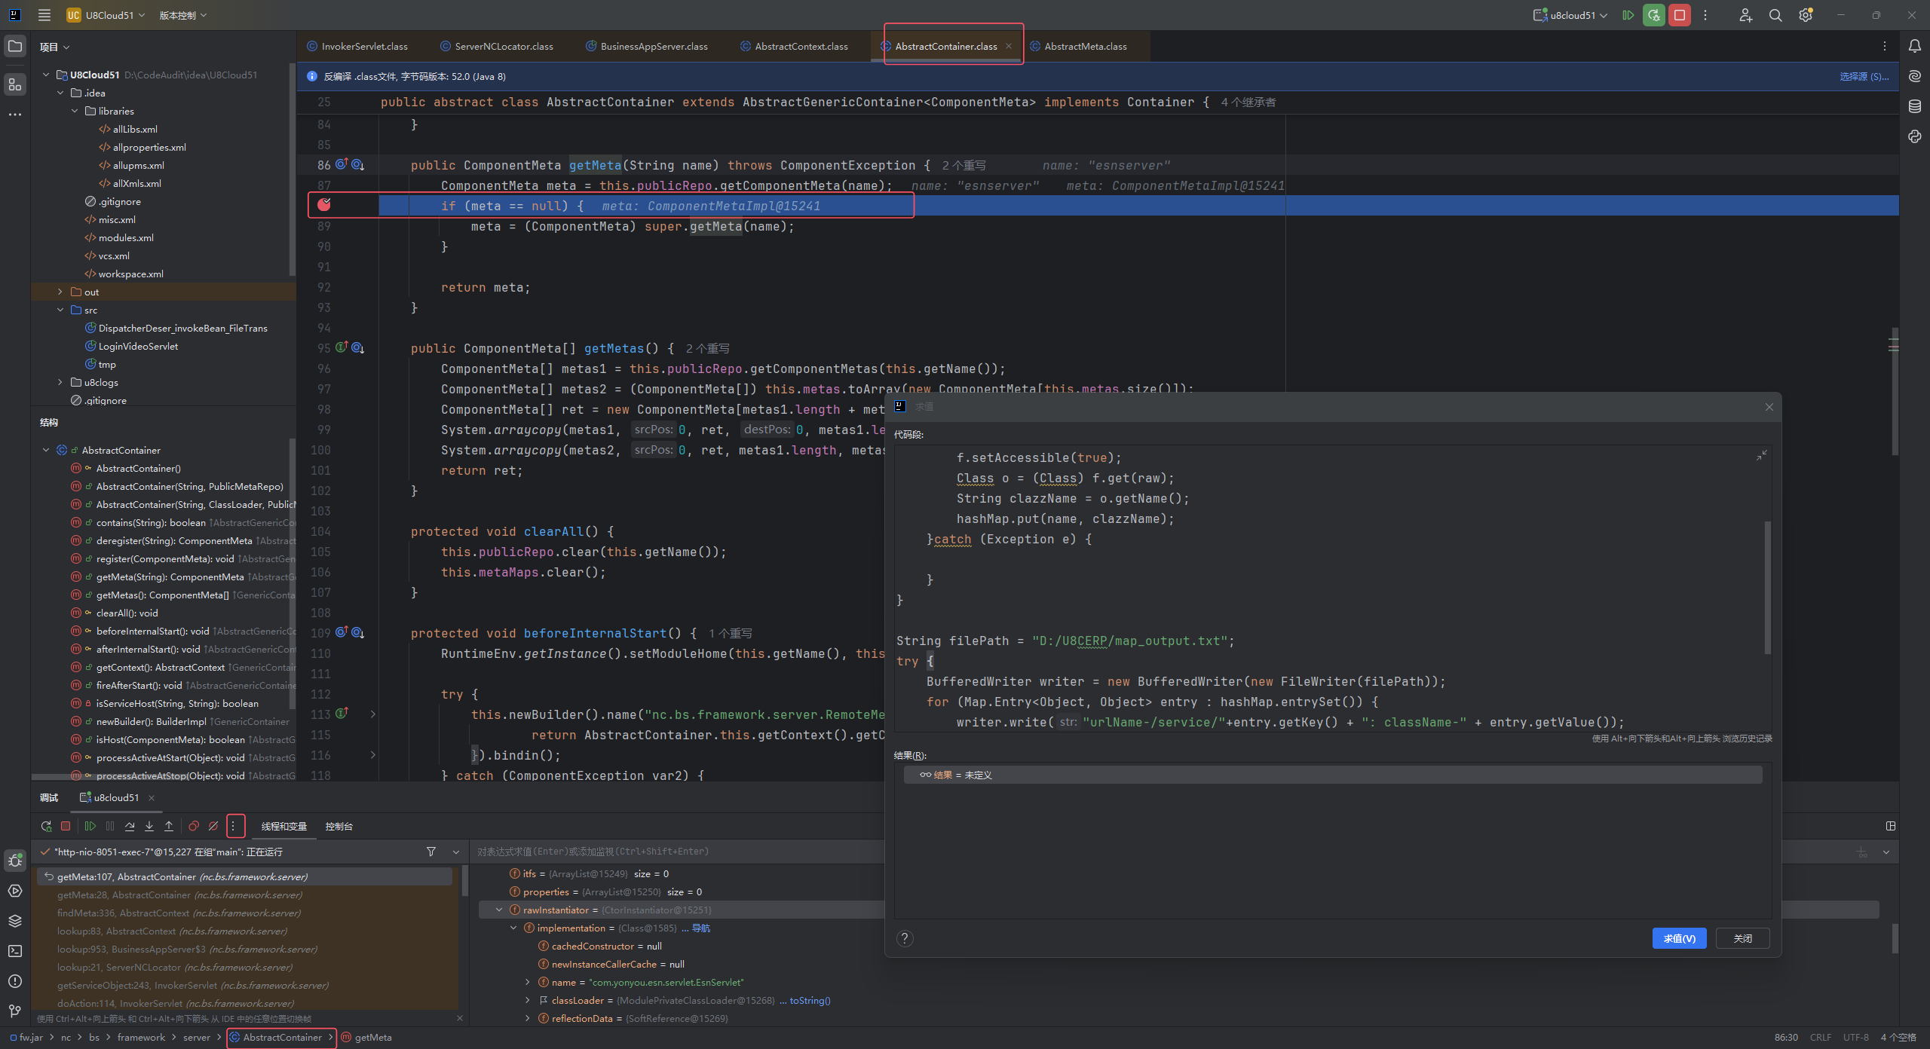Collapse the rawInstantiator variable node
Screen dimensions: 1930x1049
(x=498, y=910)
